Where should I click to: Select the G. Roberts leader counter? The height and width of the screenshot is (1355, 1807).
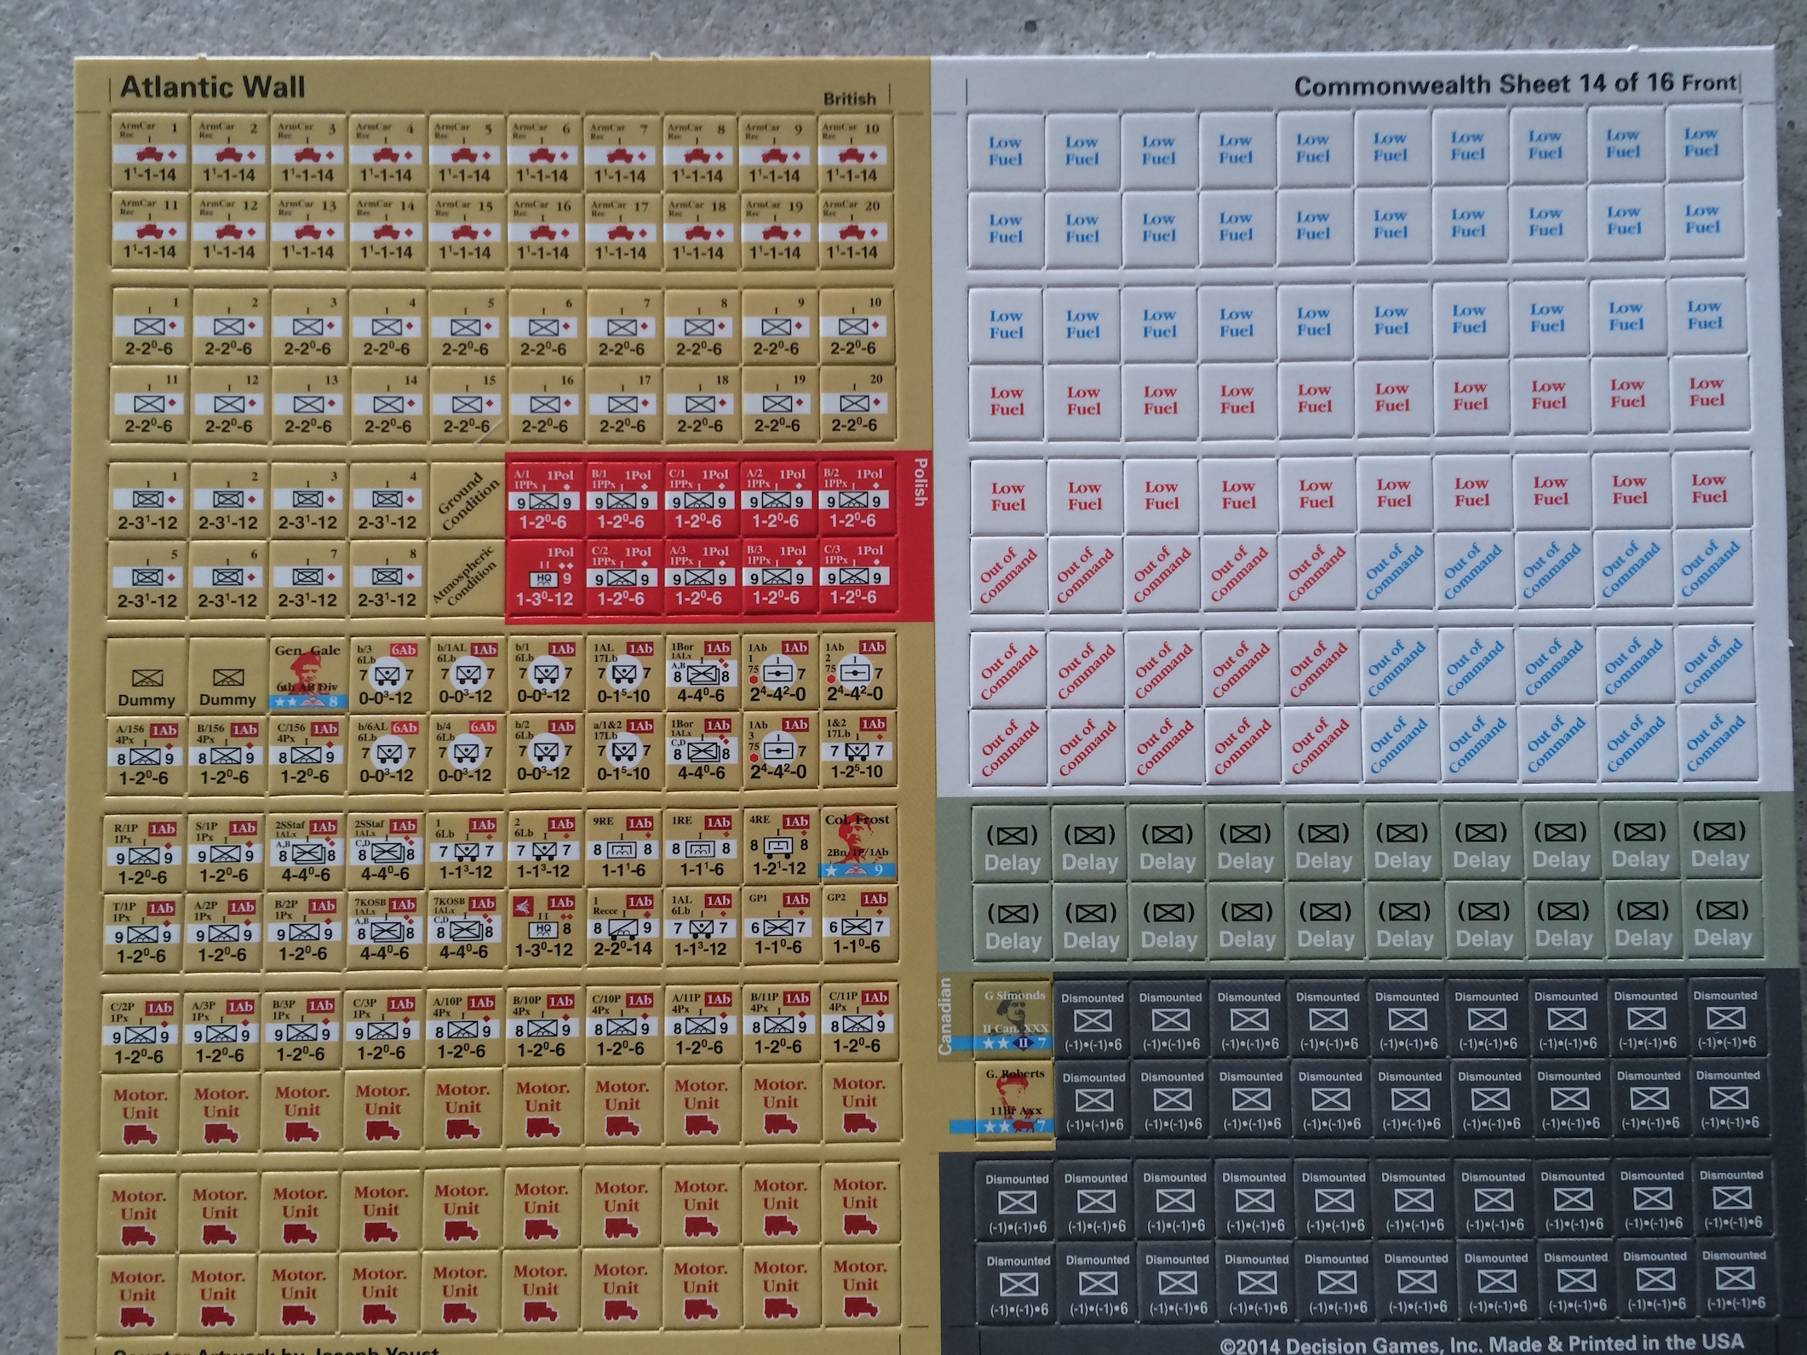pos(1014,1098)
